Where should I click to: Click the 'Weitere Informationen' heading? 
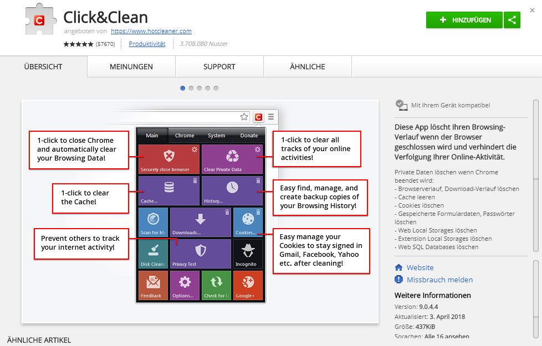(432, 295)
